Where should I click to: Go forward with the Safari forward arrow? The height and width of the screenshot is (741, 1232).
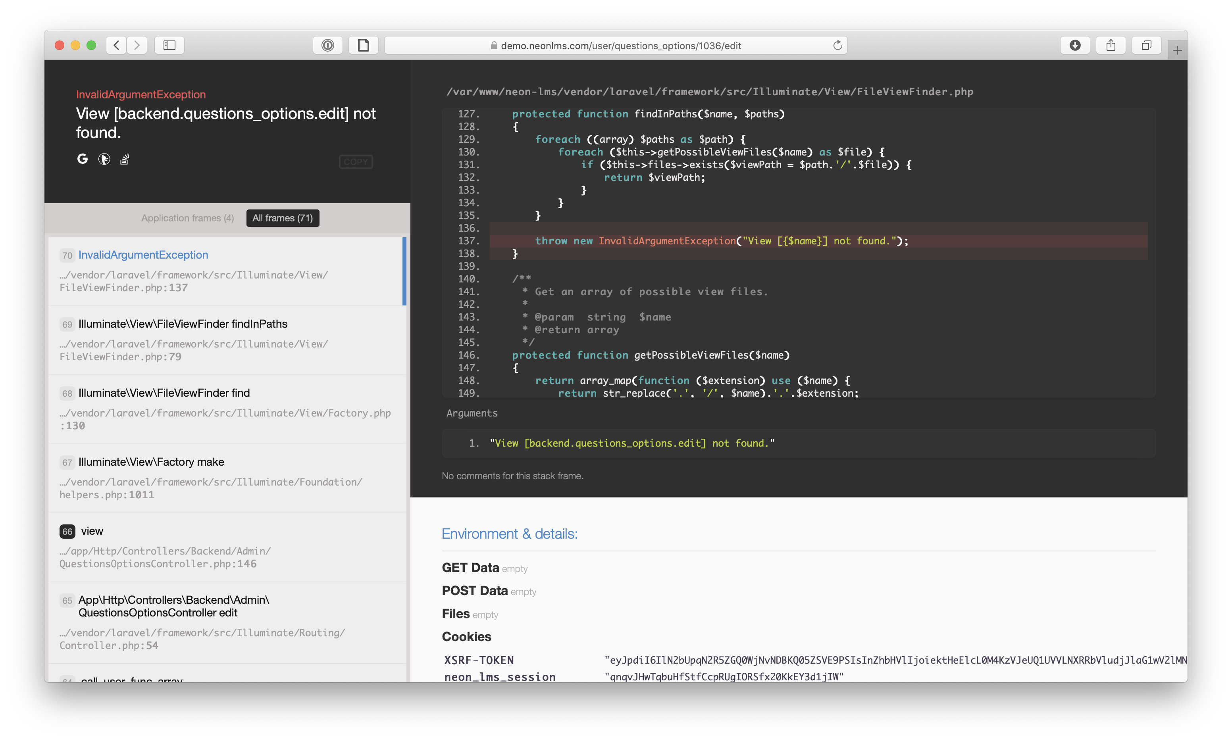137,45
